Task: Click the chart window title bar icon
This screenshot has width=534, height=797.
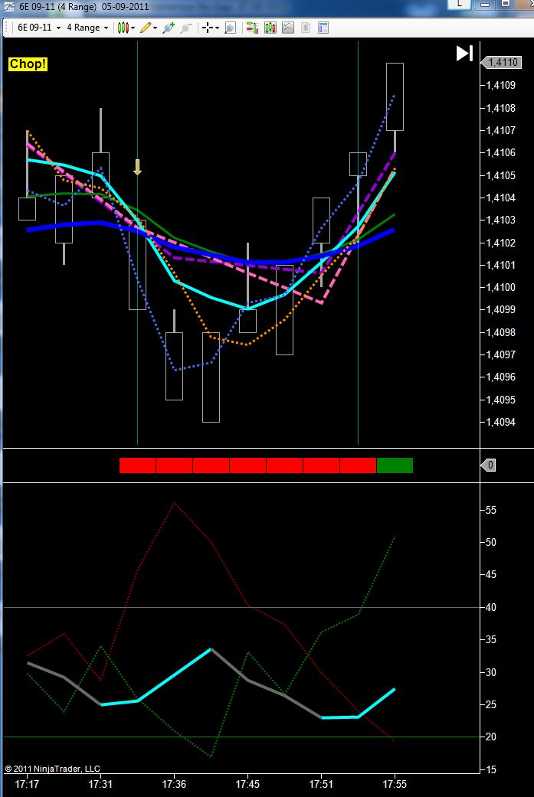Action: coord(8,7)
